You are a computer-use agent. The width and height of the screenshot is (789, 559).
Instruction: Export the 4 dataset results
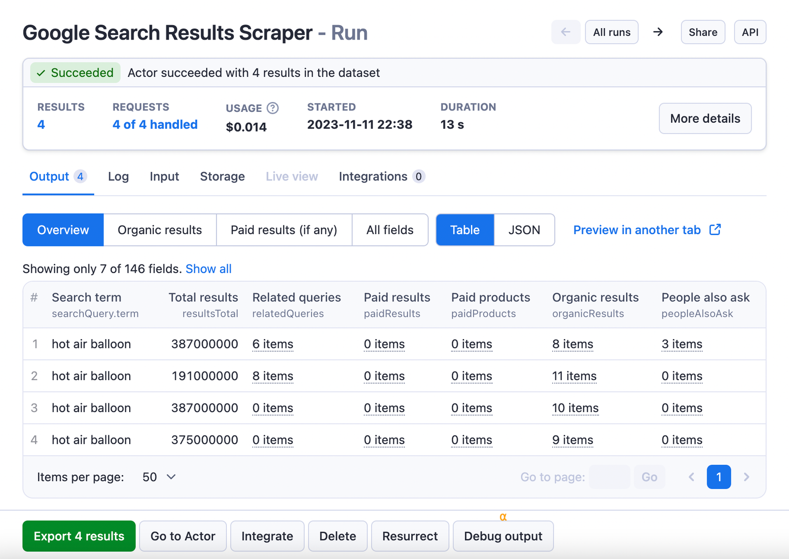click(x=78, y=536)
